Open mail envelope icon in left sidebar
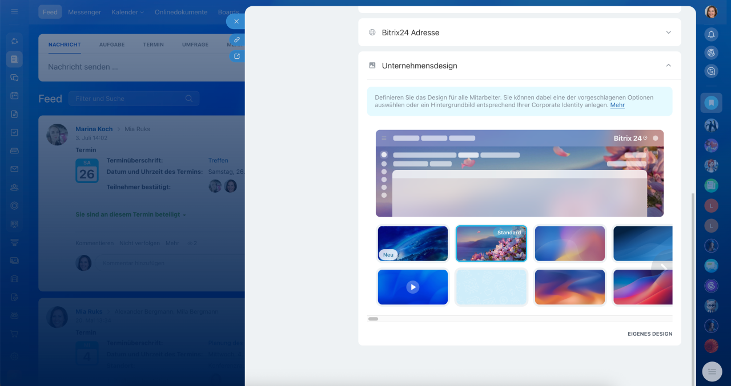This screenshot has width=731, height=386. pos(14,169)
